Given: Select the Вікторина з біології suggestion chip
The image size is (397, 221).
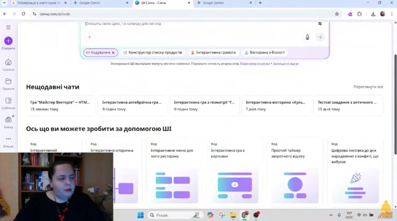Looking at the screenshot, I should [x=265, y=53].
